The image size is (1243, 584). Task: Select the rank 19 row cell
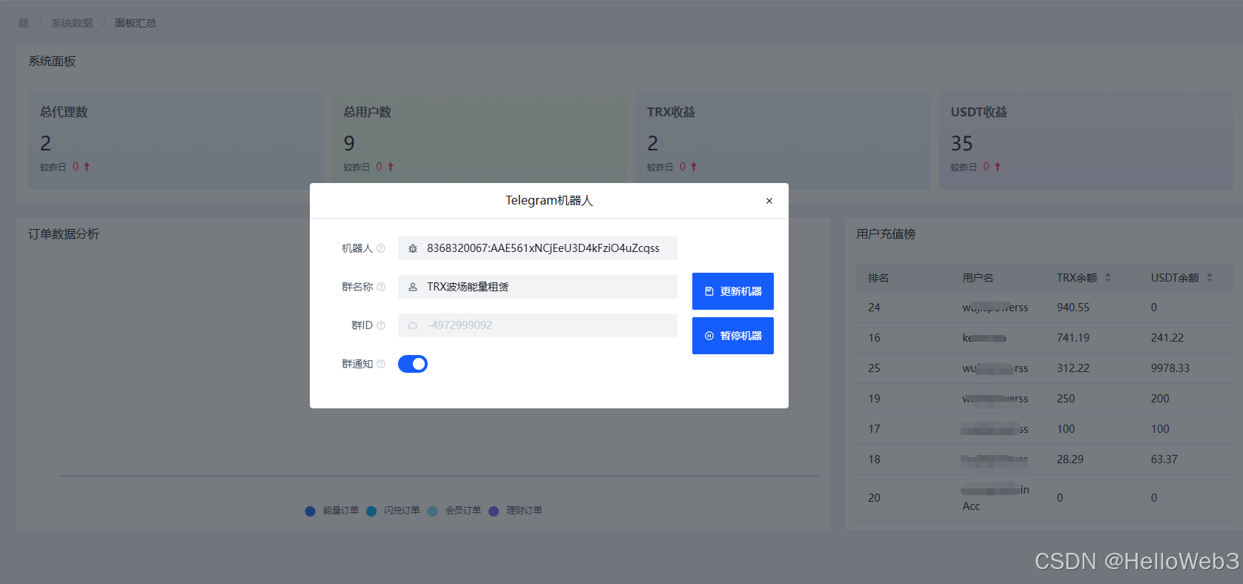click(875, 399)
